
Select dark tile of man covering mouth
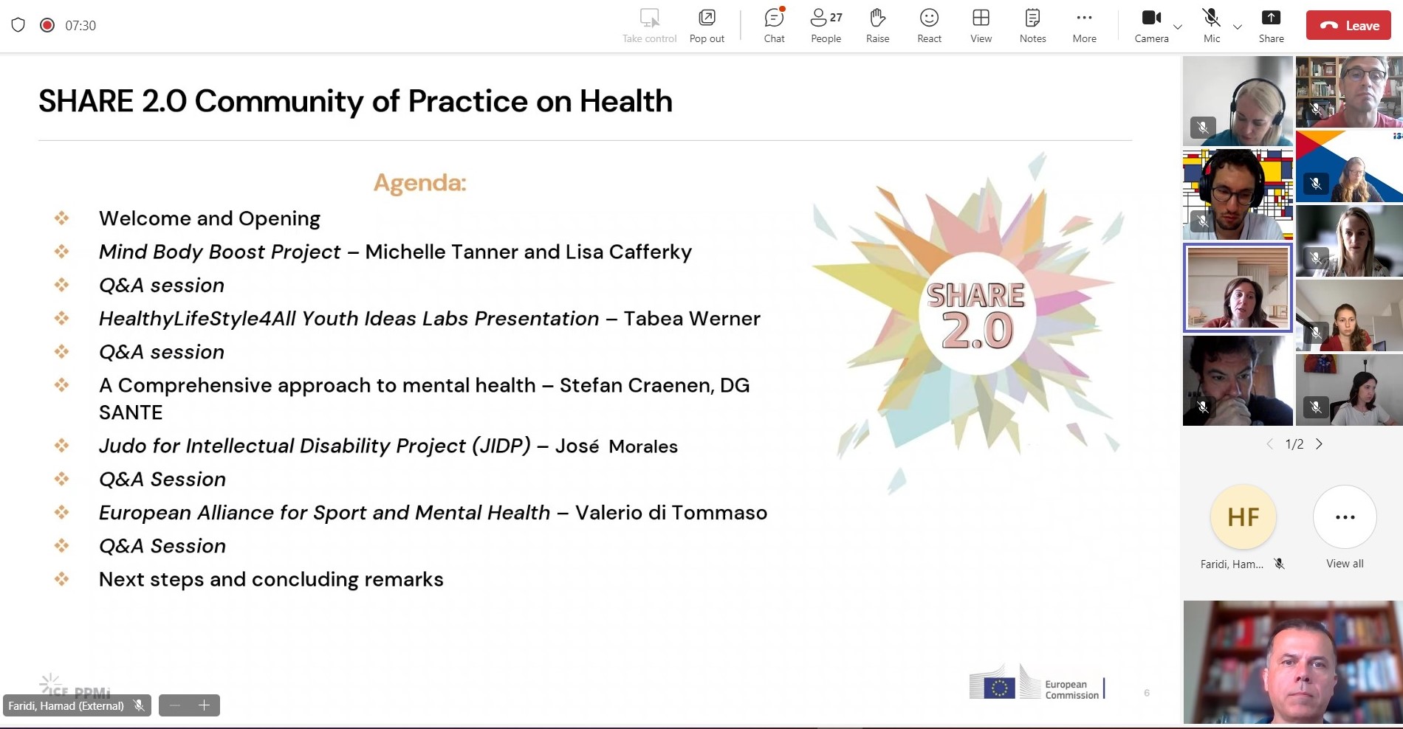[x=1238, y=381]
